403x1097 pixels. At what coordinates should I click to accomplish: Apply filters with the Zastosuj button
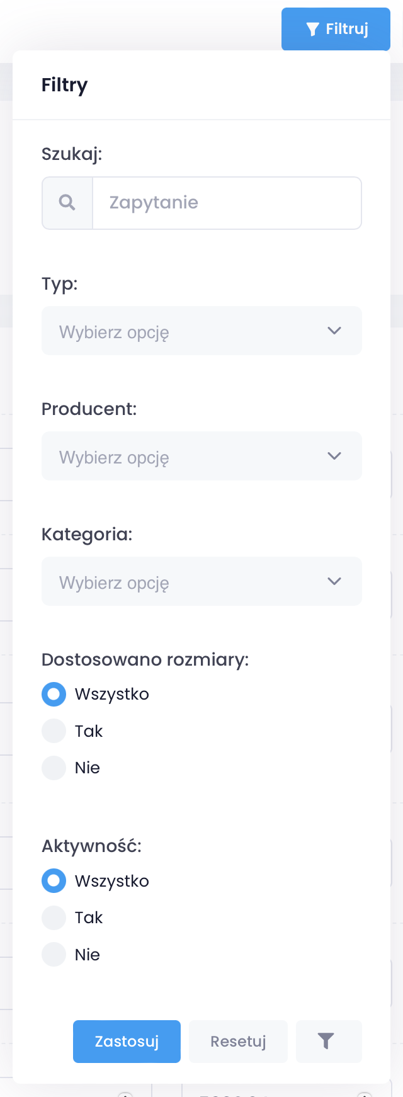click(x=127, y=1042)
